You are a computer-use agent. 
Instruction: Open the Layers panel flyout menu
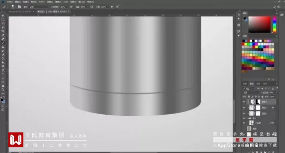[x=277, y=84]
